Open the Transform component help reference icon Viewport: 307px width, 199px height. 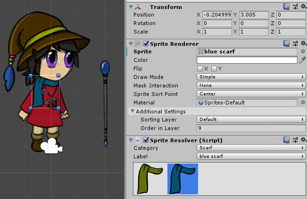(x=286, y=7)
